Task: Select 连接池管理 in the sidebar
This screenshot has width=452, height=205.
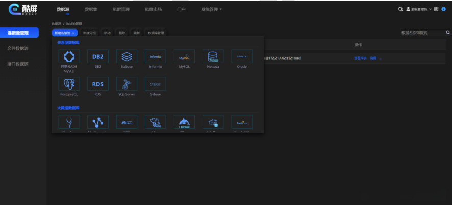Action: click(x=19, y=33)
